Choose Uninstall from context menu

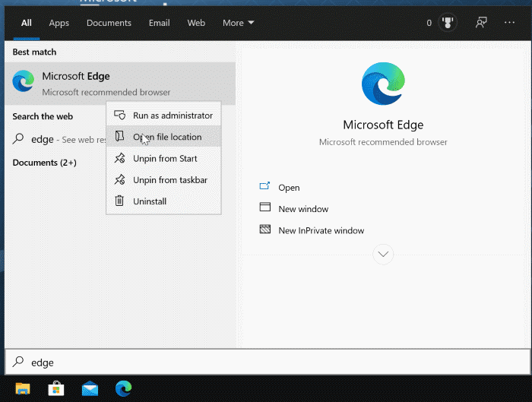[x=163, y=201]
